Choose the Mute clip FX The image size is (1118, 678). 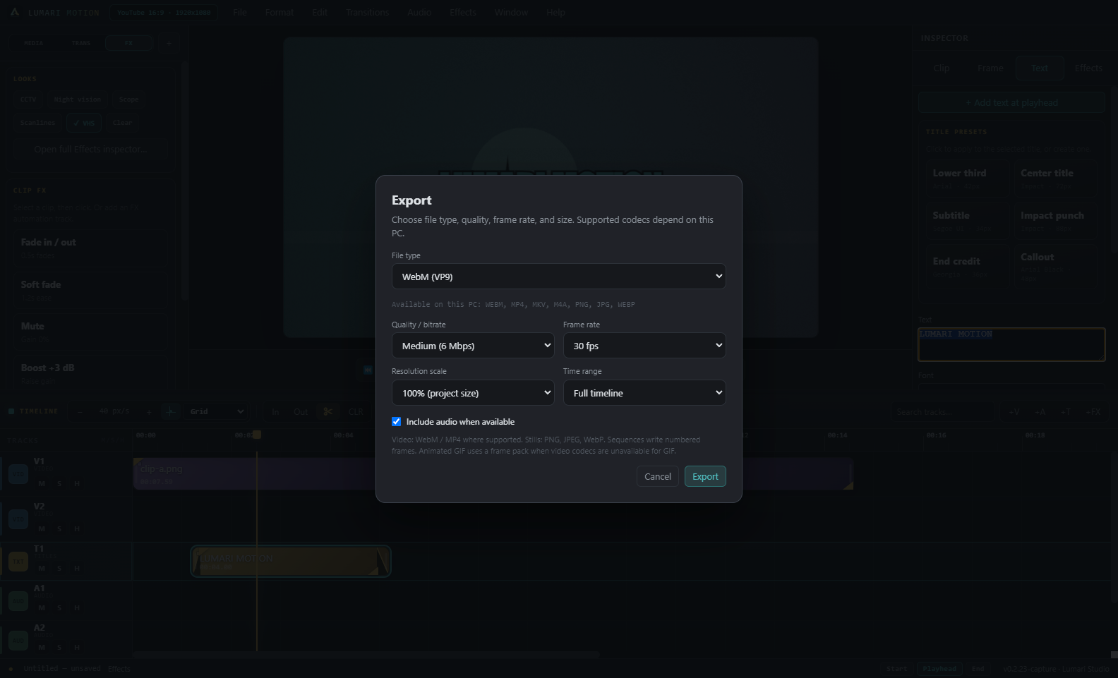(90, 332)
